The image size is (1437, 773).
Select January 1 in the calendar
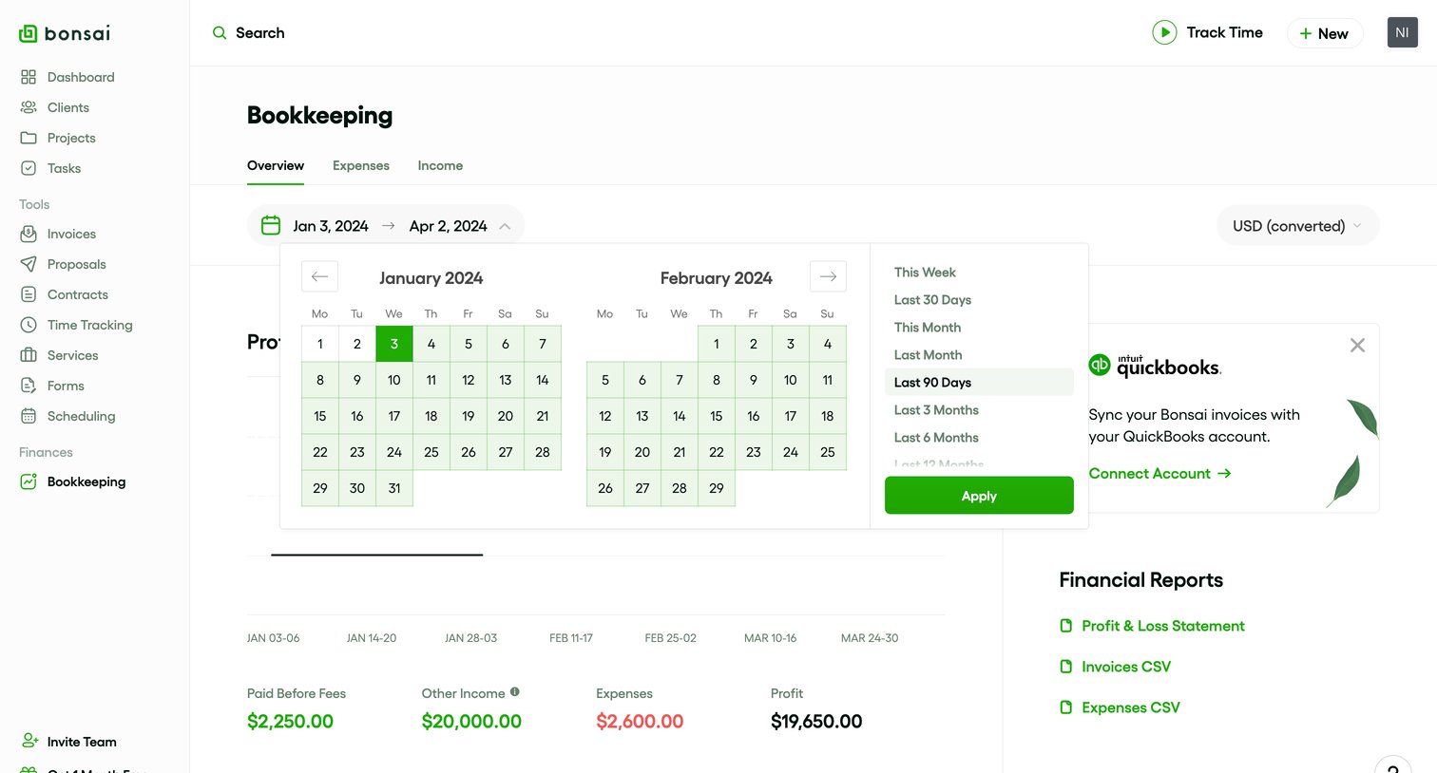click(x=320, y=344)
